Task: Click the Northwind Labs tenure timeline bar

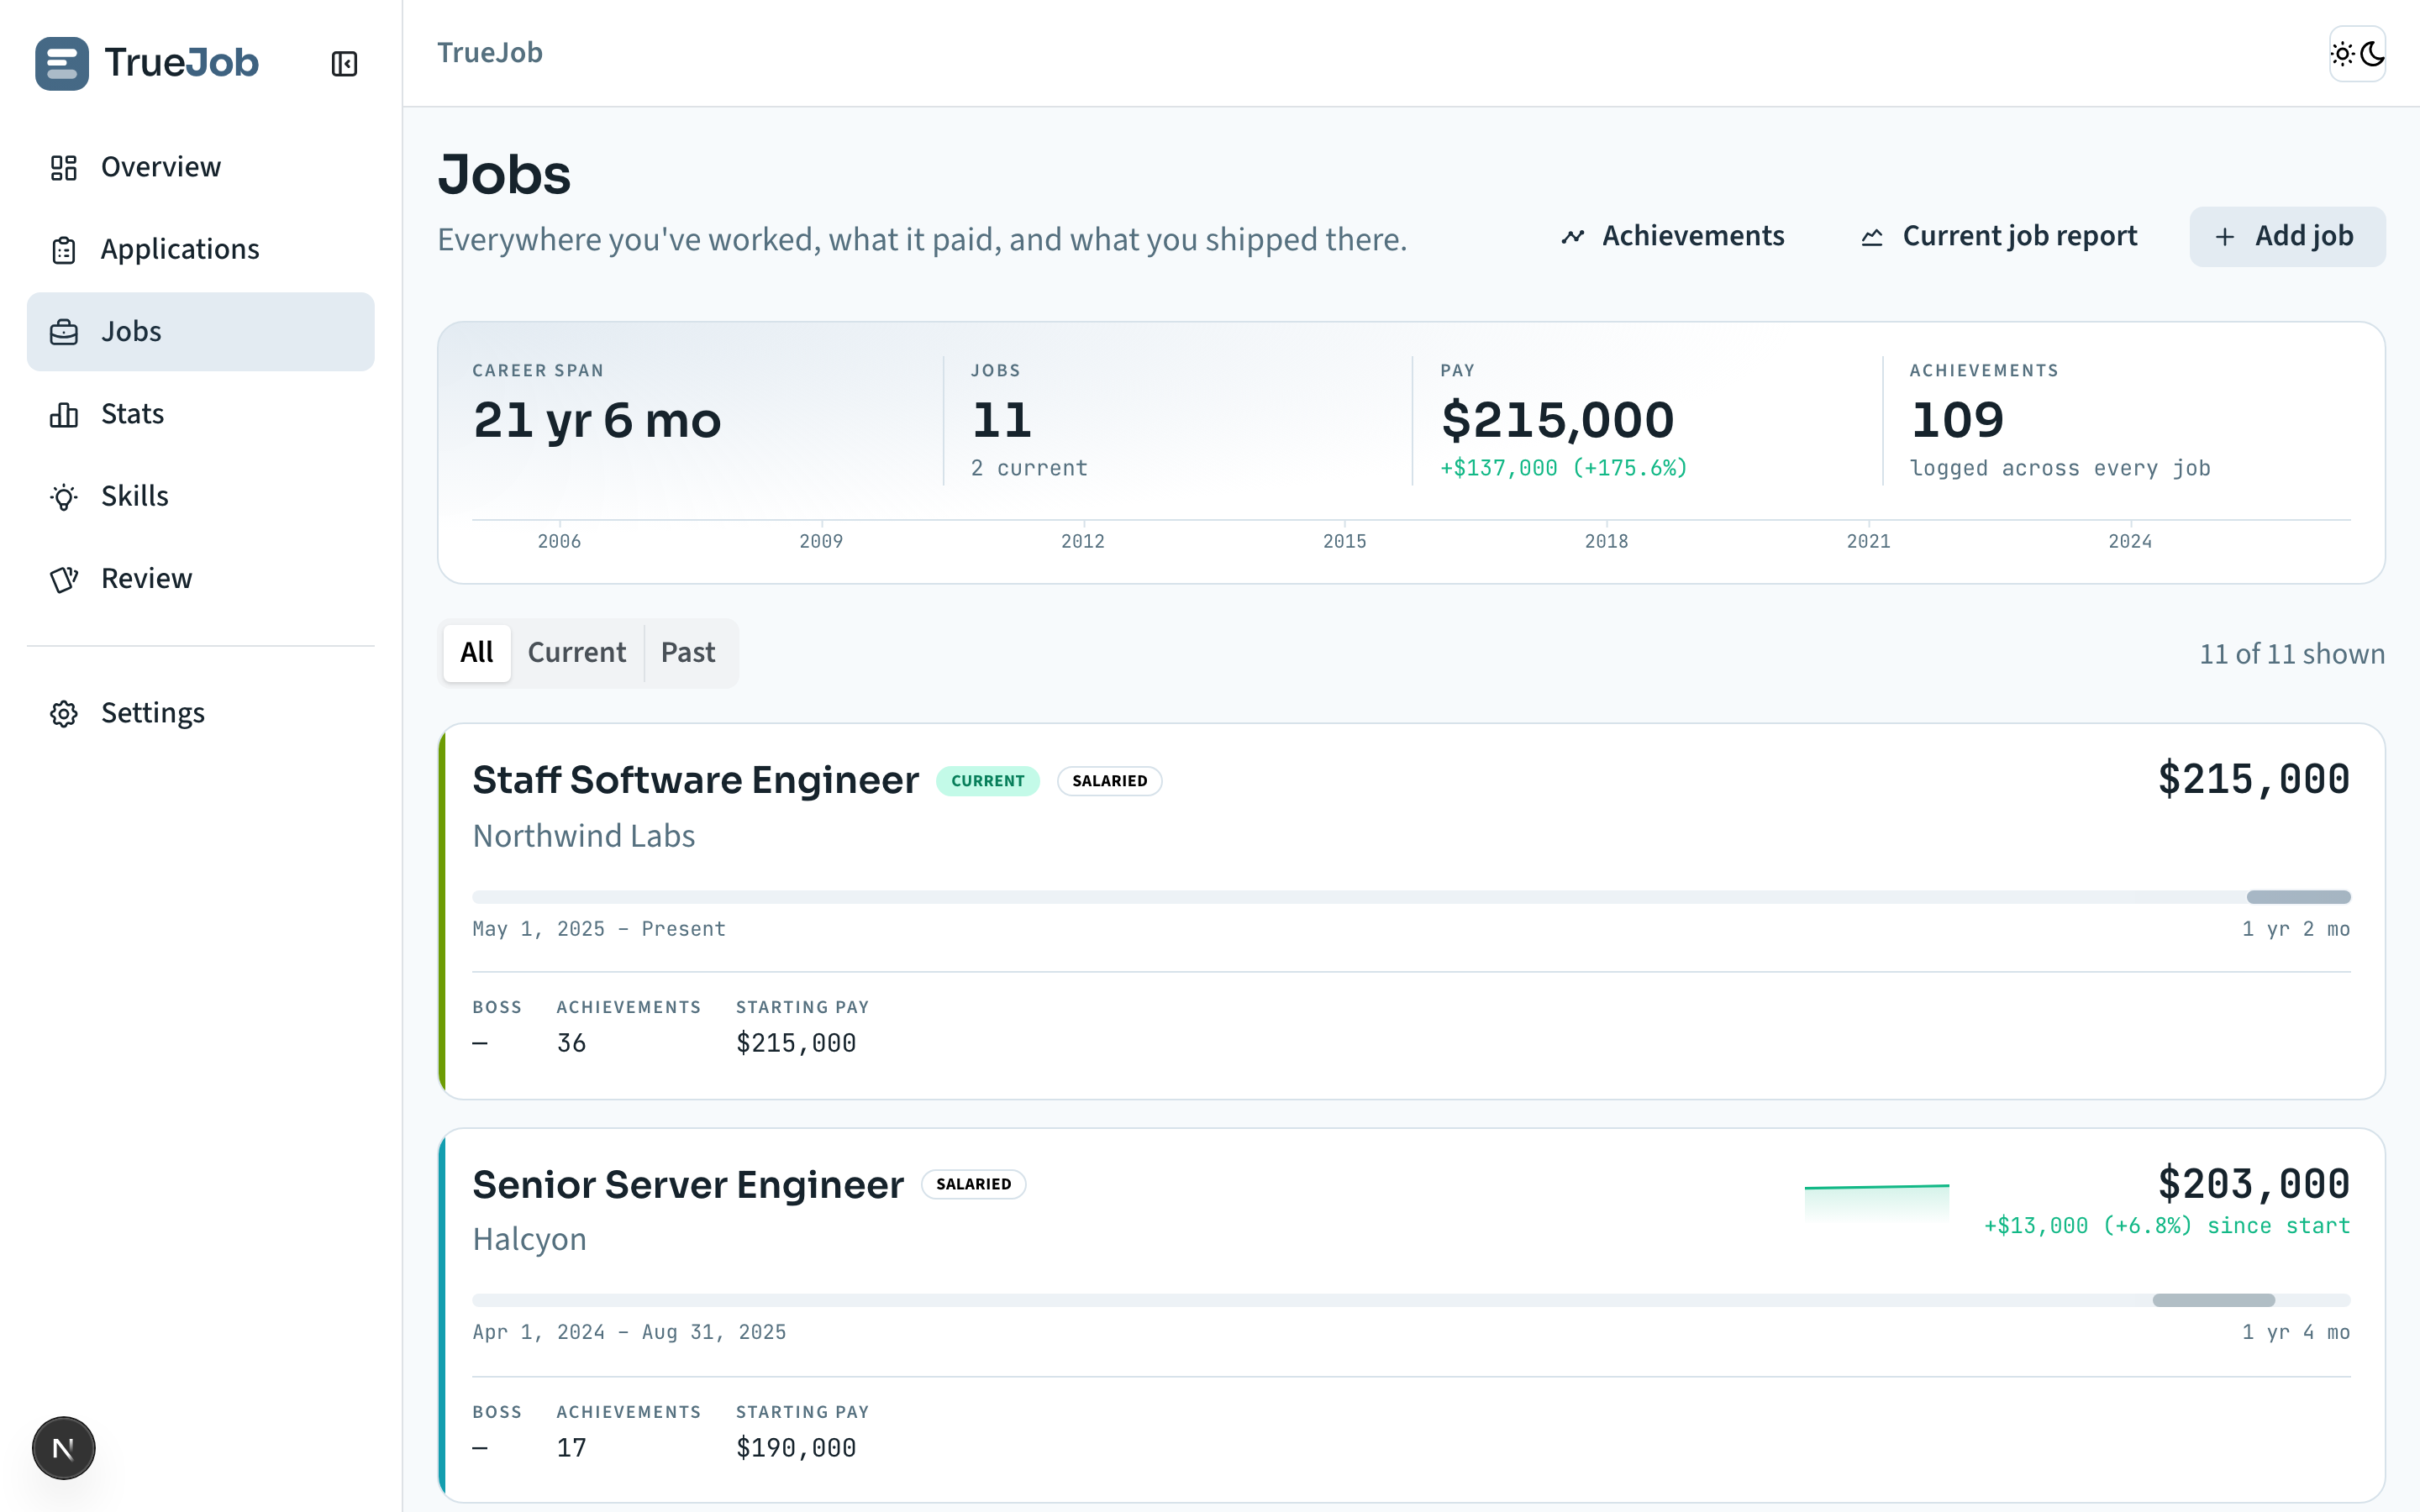Action: tap(1411, 897)
